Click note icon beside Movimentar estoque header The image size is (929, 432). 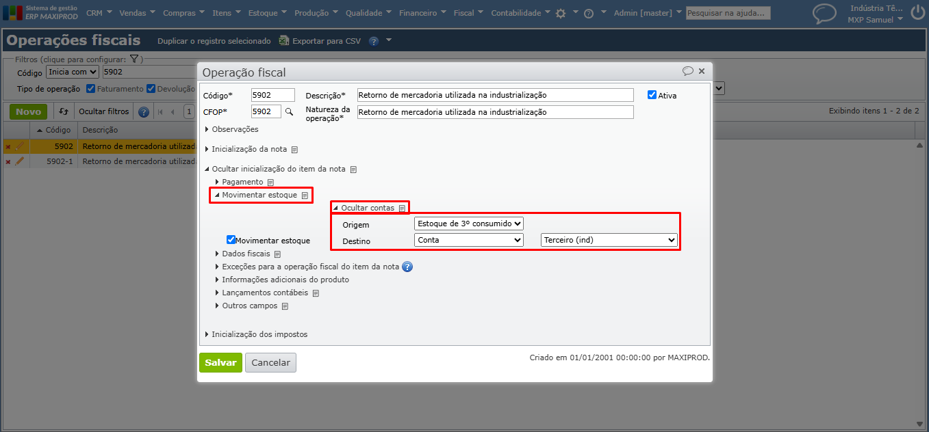point(305,195)
